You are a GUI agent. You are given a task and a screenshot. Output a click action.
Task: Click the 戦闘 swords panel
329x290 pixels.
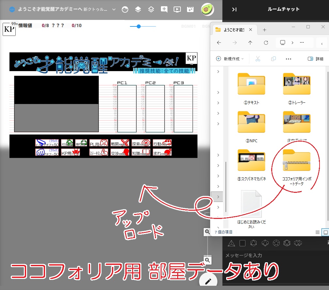pyautogui.click(x=120, y=143)
